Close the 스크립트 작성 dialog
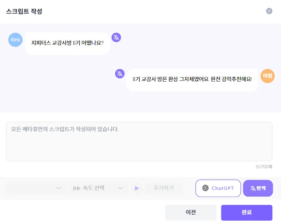This screenshot has height=223, width=281. tap(269, 11)
